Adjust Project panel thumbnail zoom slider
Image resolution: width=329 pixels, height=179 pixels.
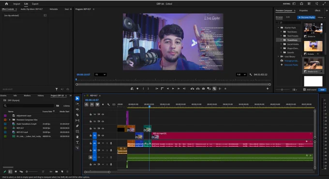pos(32,172)
